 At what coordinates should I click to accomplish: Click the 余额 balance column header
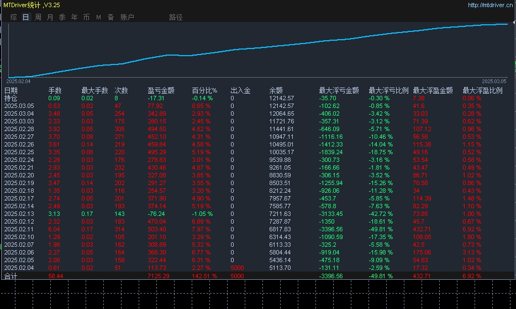point(276,90)
